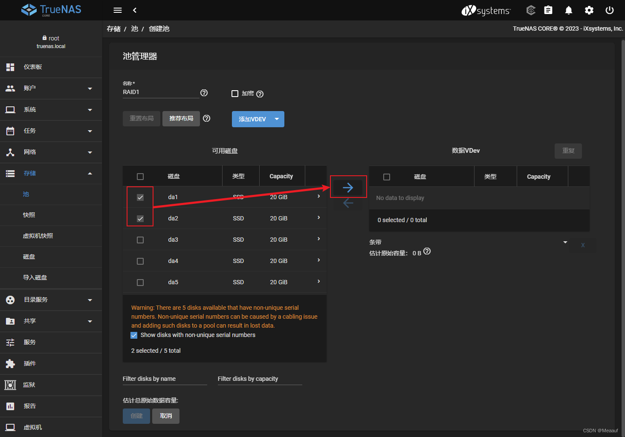Open the Plugins (插件) sidebar item
Screen dimensions: 625x437
click(51, 364)
